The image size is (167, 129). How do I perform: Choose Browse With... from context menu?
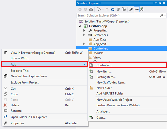pyautogui.click(x=45, y=58)
